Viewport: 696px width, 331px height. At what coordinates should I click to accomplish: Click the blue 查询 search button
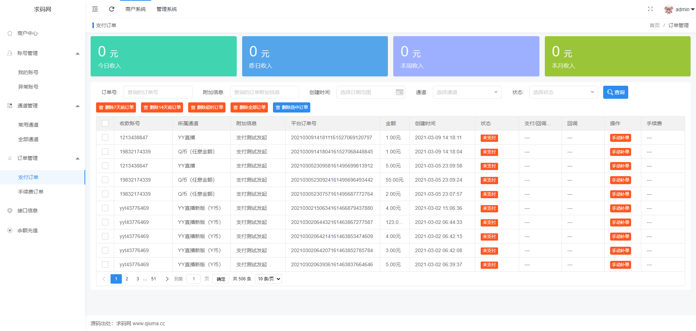[616, 92]
